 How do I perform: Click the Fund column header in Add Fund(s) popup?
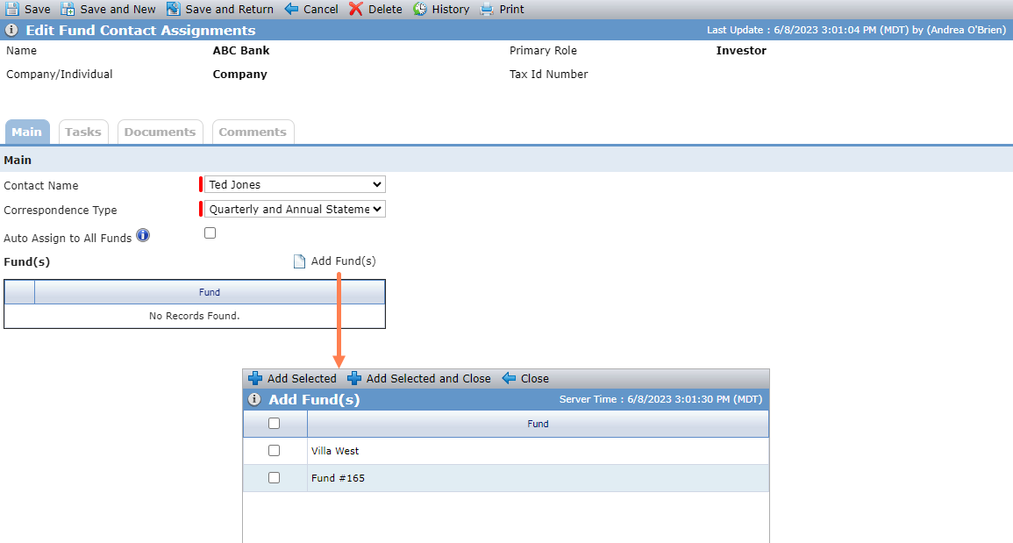coord(538,424)
